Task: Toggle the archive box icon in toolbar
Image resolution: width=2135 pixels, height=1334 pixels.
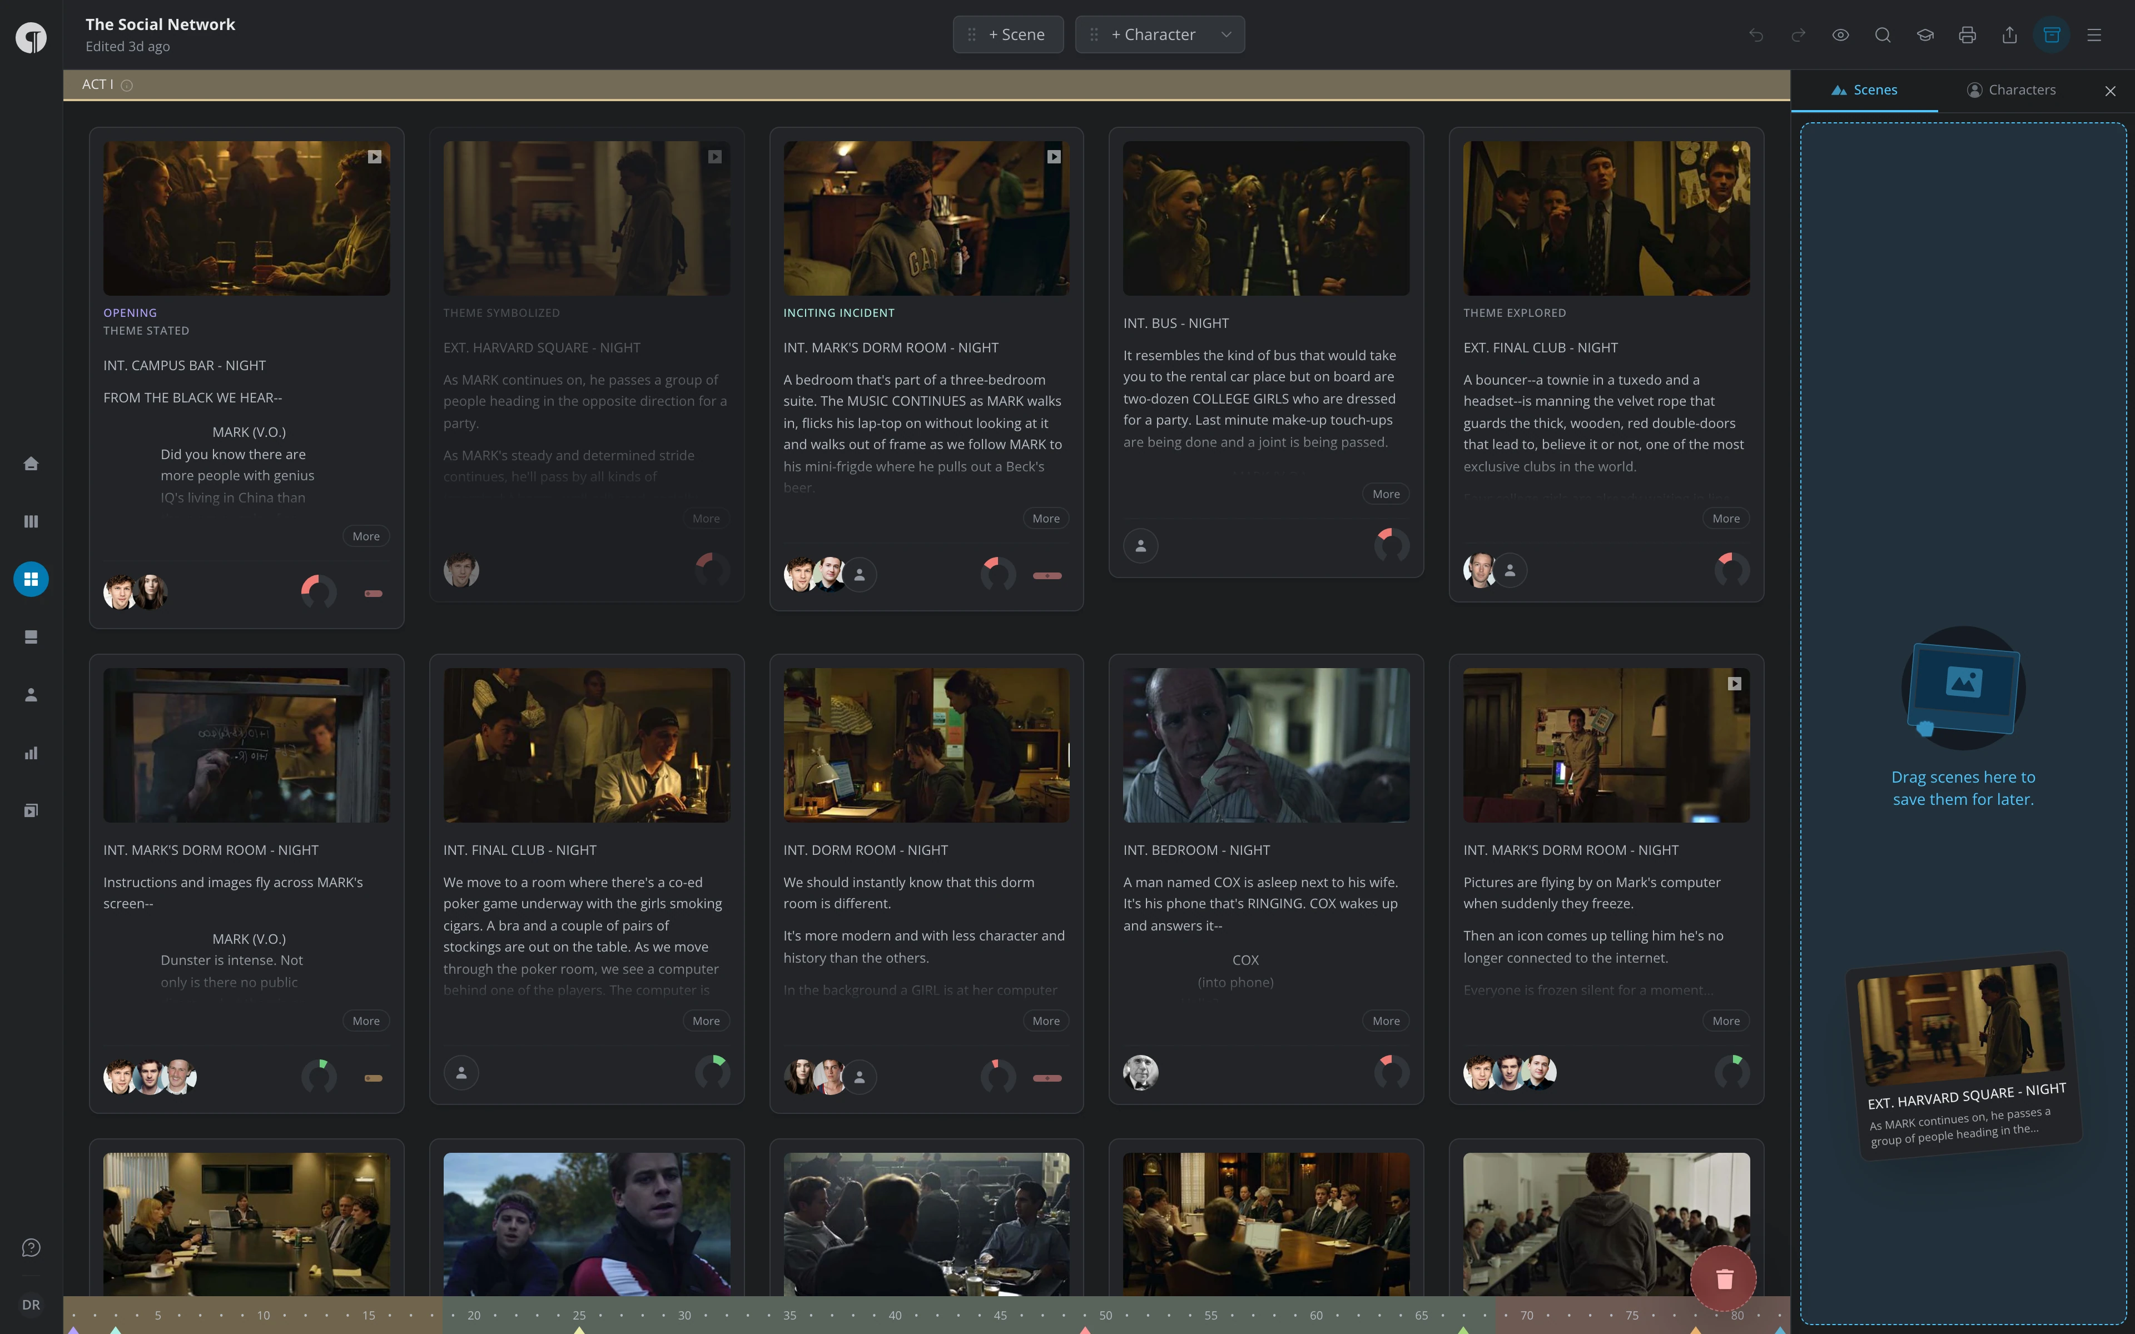Action: point(2052,34)
